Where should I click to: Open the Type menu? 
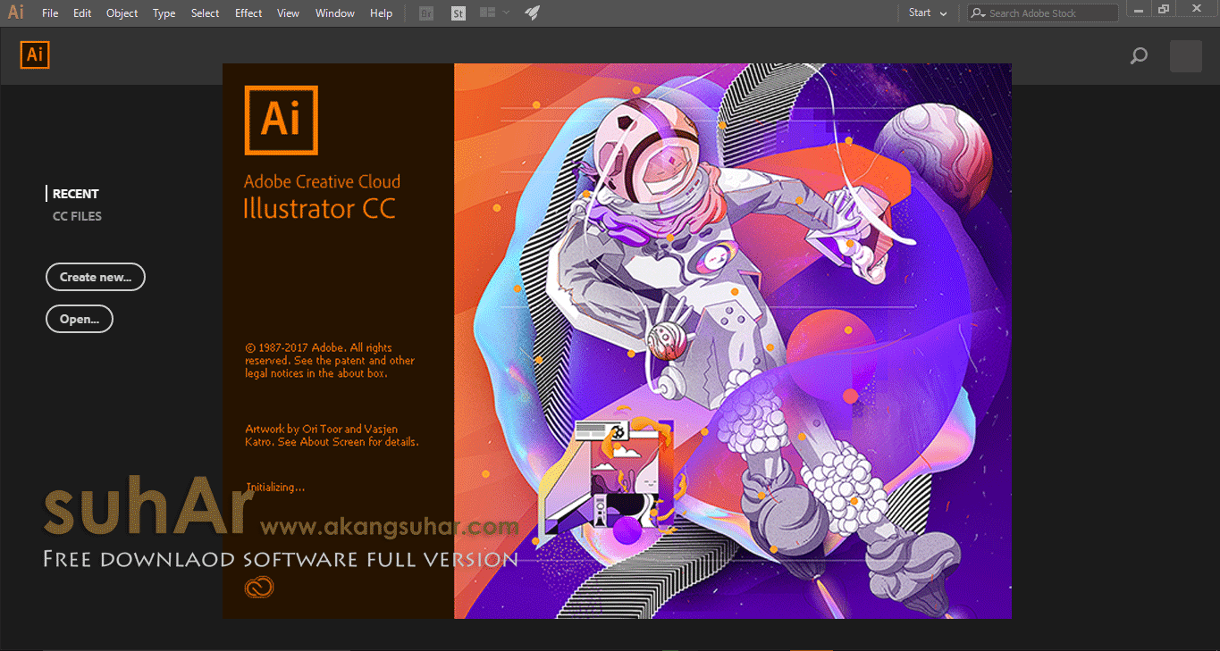[x=164, y=13]
